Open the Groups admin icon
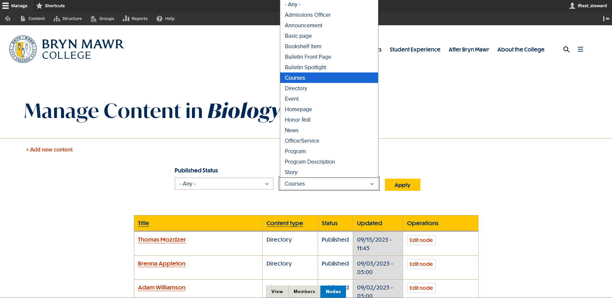Image resolution: width=612 pixels, height=298 pixels. click(x=93, y=19)
